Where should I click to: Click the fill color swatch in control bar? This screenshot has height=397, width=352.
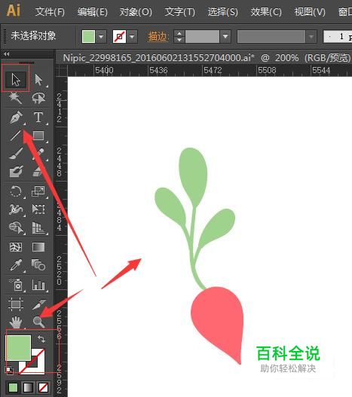tap(88, 37)
